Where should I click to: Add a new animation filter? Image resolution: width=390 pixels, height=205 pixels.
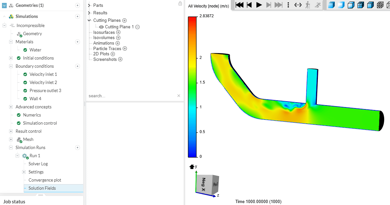click(x=118, y=43)
